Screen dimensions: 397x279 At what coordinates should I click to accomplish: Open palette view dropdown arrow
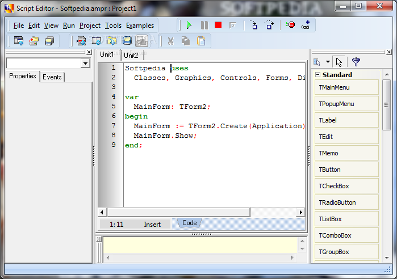(328, 62)
